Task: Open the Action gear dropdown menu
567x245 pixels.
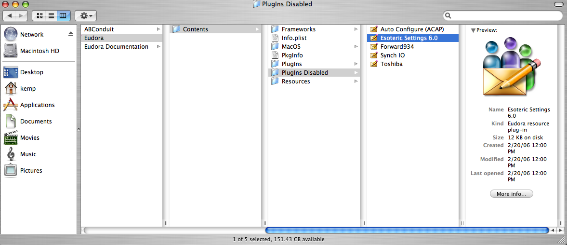Action: [x=86, y=15]
